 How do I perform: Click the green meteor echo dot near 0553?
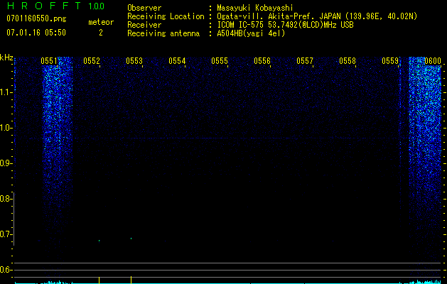[131, 239]
